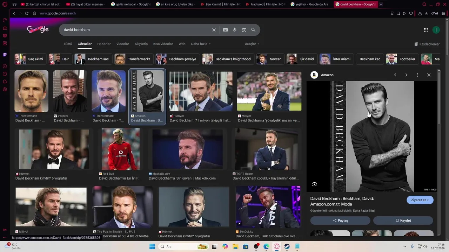The image size is (449, 252).
Task: Show previous image in preview panel
Action: (395, 75)
